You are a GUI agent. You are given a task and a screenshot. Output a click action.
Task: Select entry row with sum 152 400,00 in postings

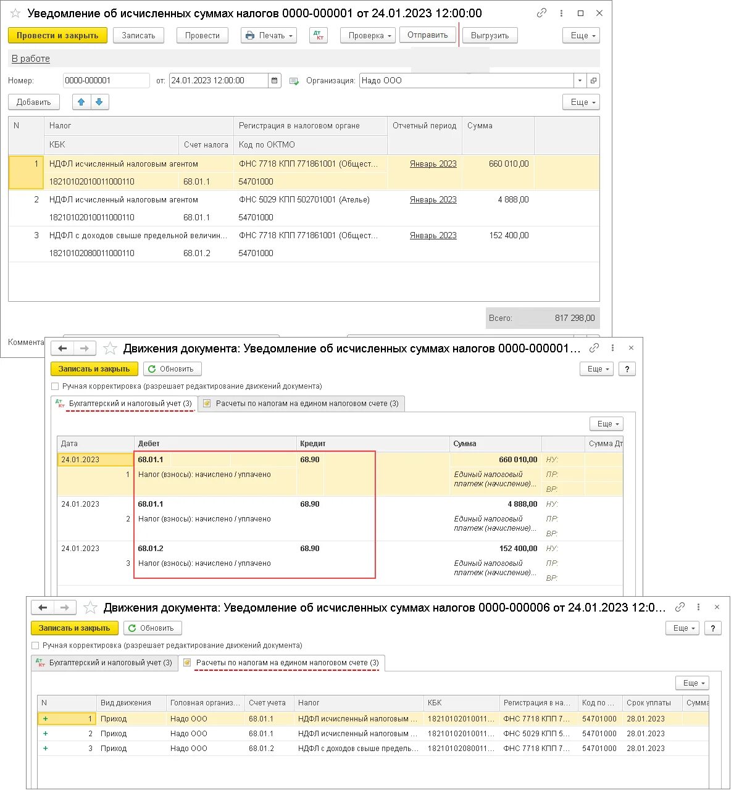tap(340, 563)
